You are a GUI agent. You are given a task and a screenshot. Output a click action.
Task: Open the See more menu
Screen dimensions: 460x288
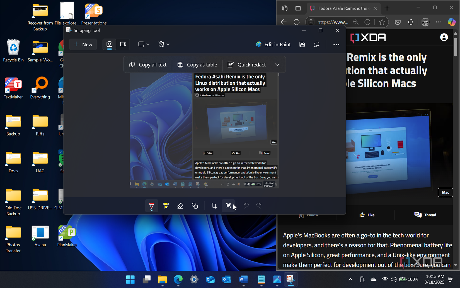[x=336, y=44]
